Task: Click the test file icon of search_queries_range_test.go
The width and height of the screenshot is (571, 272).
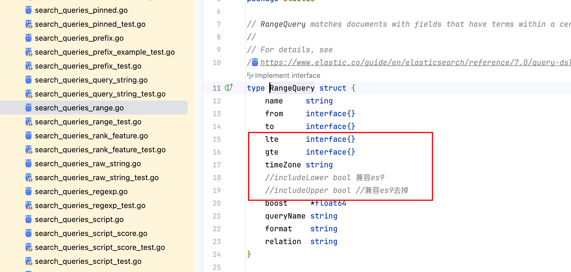Action: pyautogui.click(x=28, y=122)
